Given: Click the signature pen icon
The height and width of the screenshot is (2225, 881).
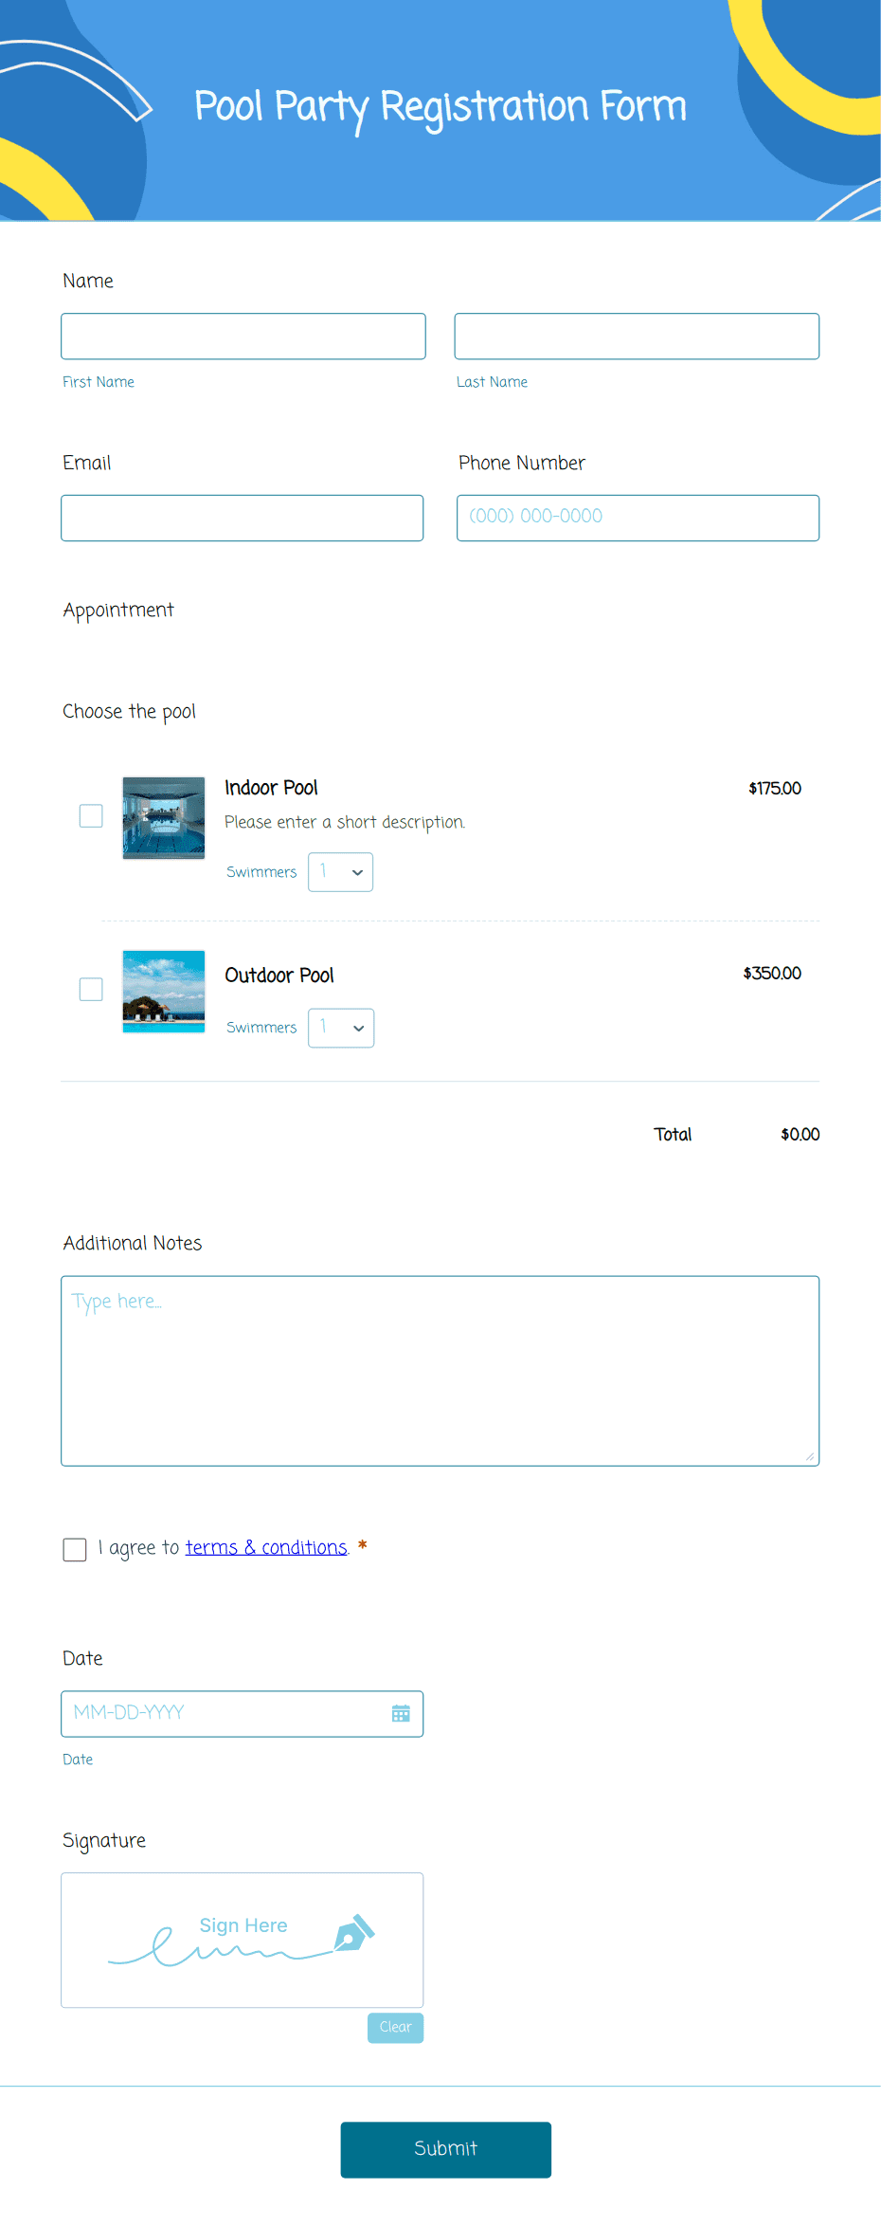Looking at the screenshot, I should pyautogui.click(x=354, y=1932).
